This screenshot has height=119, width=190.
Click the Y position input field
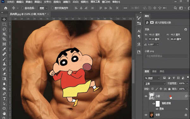(x=176, y=39)
